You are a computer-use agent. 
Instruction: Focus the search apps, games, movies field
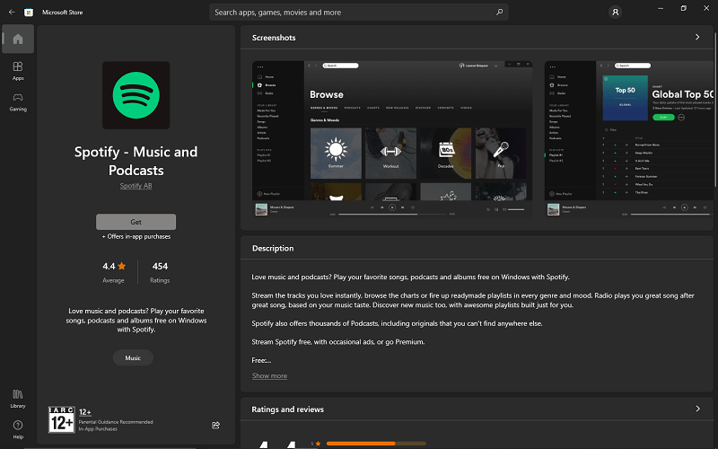click(358, 13)
